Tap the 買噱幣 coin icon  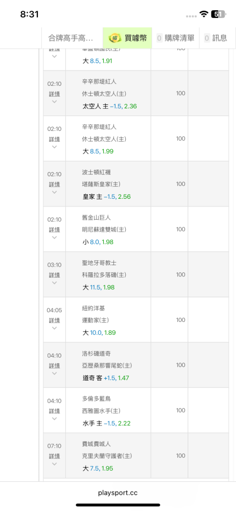115,38
